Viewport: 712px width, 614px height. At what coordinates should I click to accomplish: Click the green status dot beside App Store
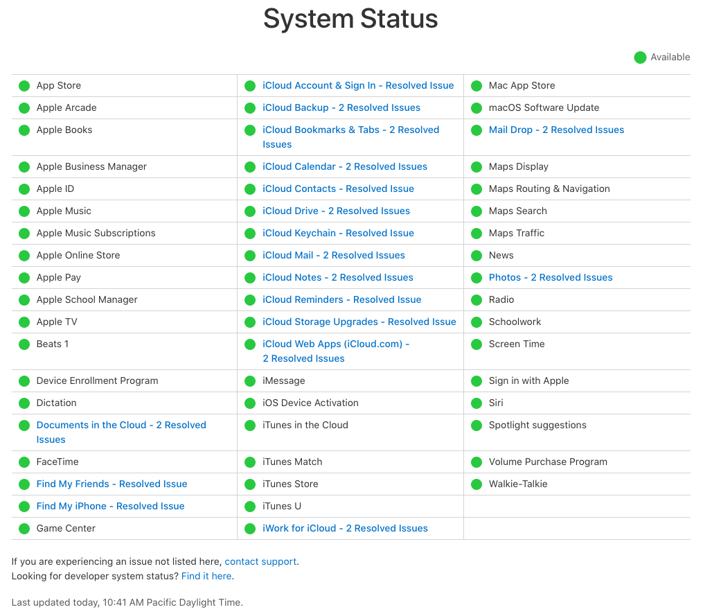click(24, 86)
